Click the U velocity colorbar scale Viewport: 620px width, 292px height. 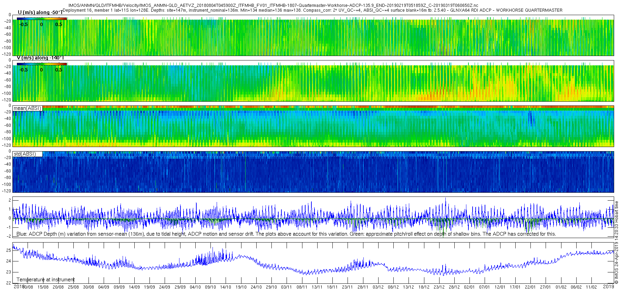42,19
